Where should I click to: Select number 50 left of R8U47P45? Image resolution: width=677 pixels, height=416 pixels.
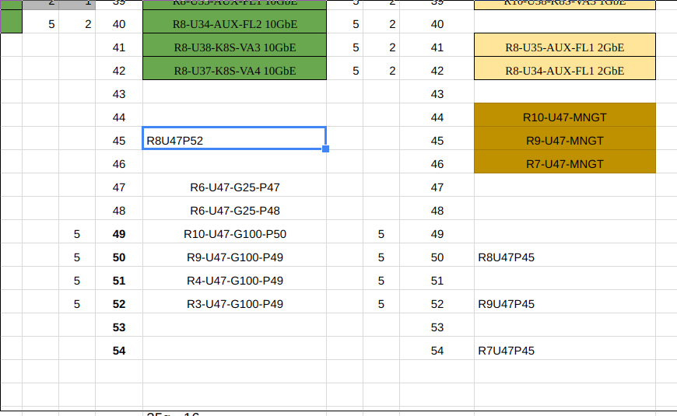(x=437, y=257)
